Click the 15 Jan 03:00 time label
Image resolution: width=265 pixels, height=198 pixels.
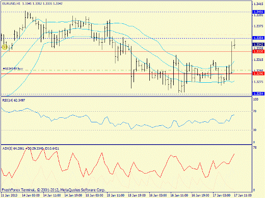[x=94, y=195]
